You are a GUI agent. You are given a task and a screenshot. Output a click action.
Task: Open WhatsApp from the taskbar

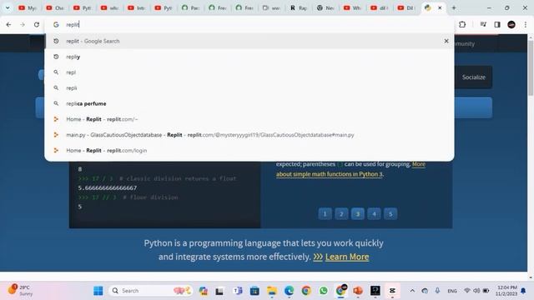point(323,291)
